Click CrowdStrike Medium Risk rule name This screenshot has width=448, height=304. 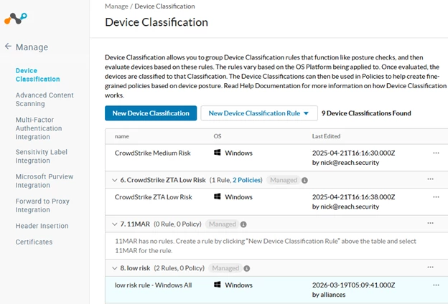153,153
